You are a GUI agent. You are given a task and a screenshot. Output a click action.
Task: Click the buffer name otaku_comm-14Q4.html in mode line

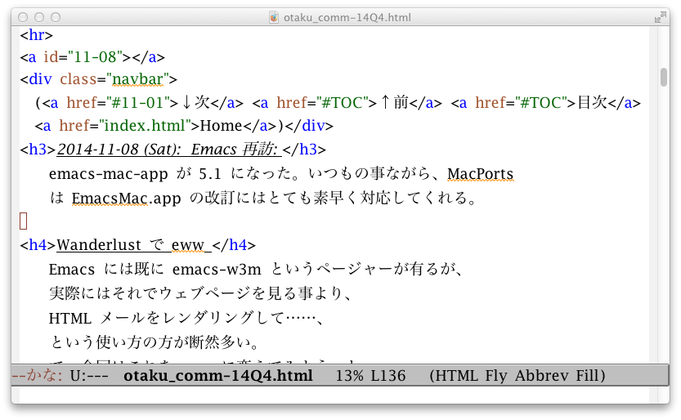218,375
